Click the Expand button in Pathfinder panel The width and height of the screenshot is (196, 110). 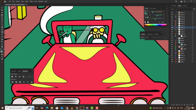point(30,77)
